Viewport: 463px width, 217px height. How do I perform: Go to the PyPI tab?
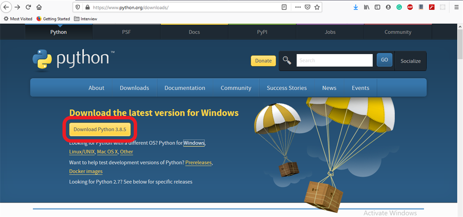pyautogui.click(x=262, y=32)
